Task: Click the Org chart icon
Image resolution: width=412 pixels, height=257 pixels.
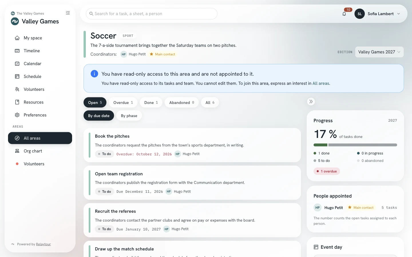Action: (17, 151)
